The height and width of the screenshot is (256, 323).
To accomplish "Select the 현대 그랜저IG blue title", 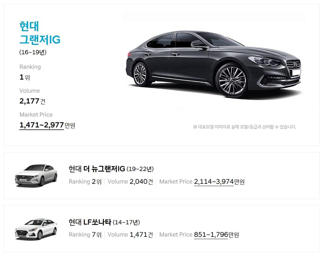I will 40,33.
